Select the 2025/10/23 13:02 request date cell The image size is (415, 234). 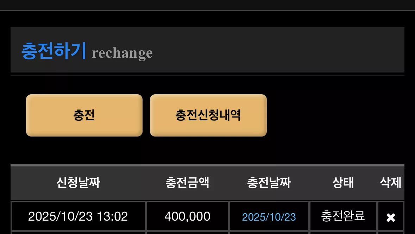pyautogui.click(x=78, y=216)
